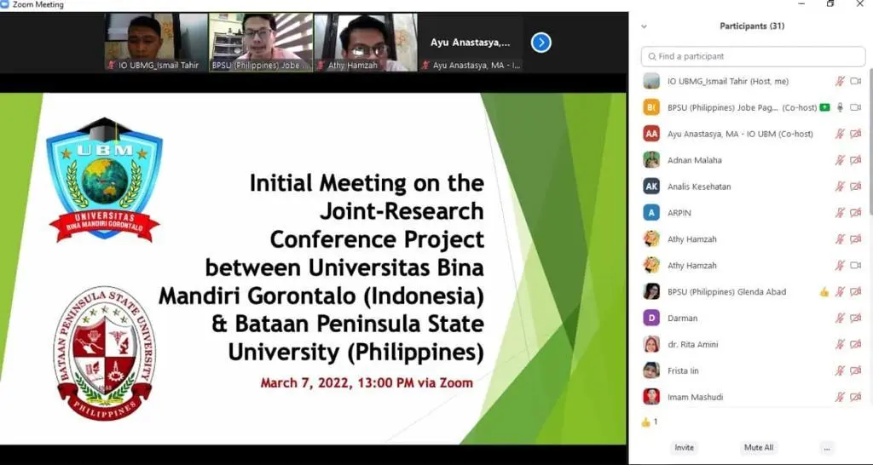The width and height of the screenshot is (873, 465).
Task: Collapse the Participants panel chevron
Action: tap(644, 26)
